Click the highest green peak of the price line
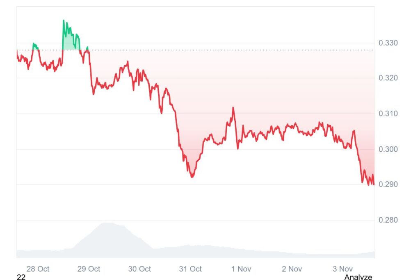 point(64,20)
